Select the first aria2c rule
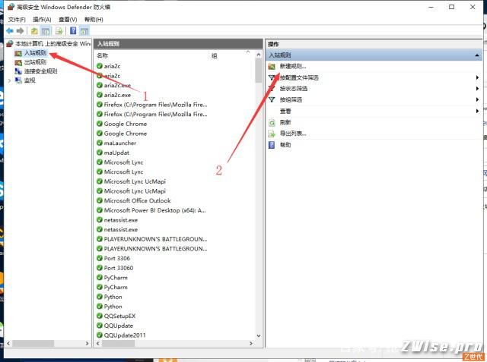This screenshot has width=487, height=362. point(112,66)
